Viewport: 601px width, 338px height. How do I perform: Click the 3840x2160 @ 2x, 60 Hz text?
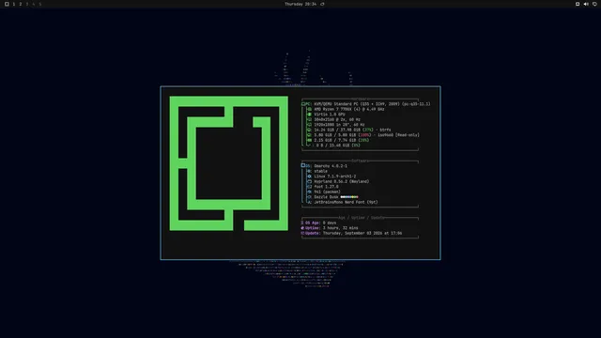pyautogui.click(x=337, y=119)
